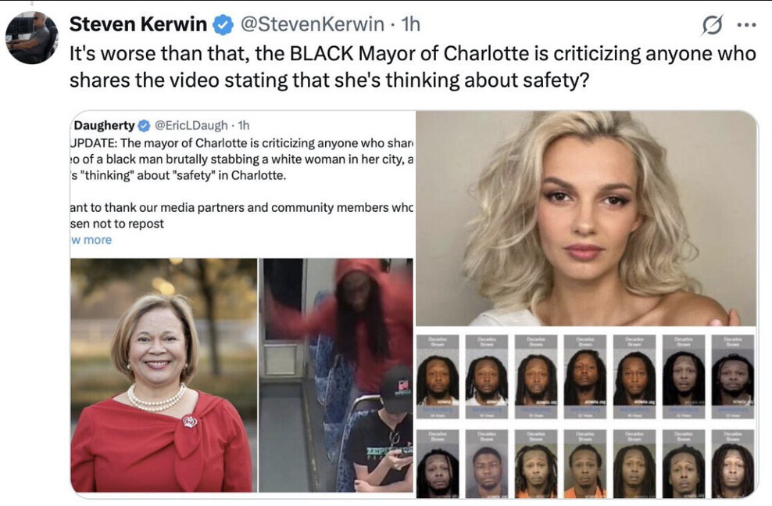Click the last mugshot in the bottom row
The width and height of the screenshot is (772, 506).
pyautogui.click(x=733, y=463)
